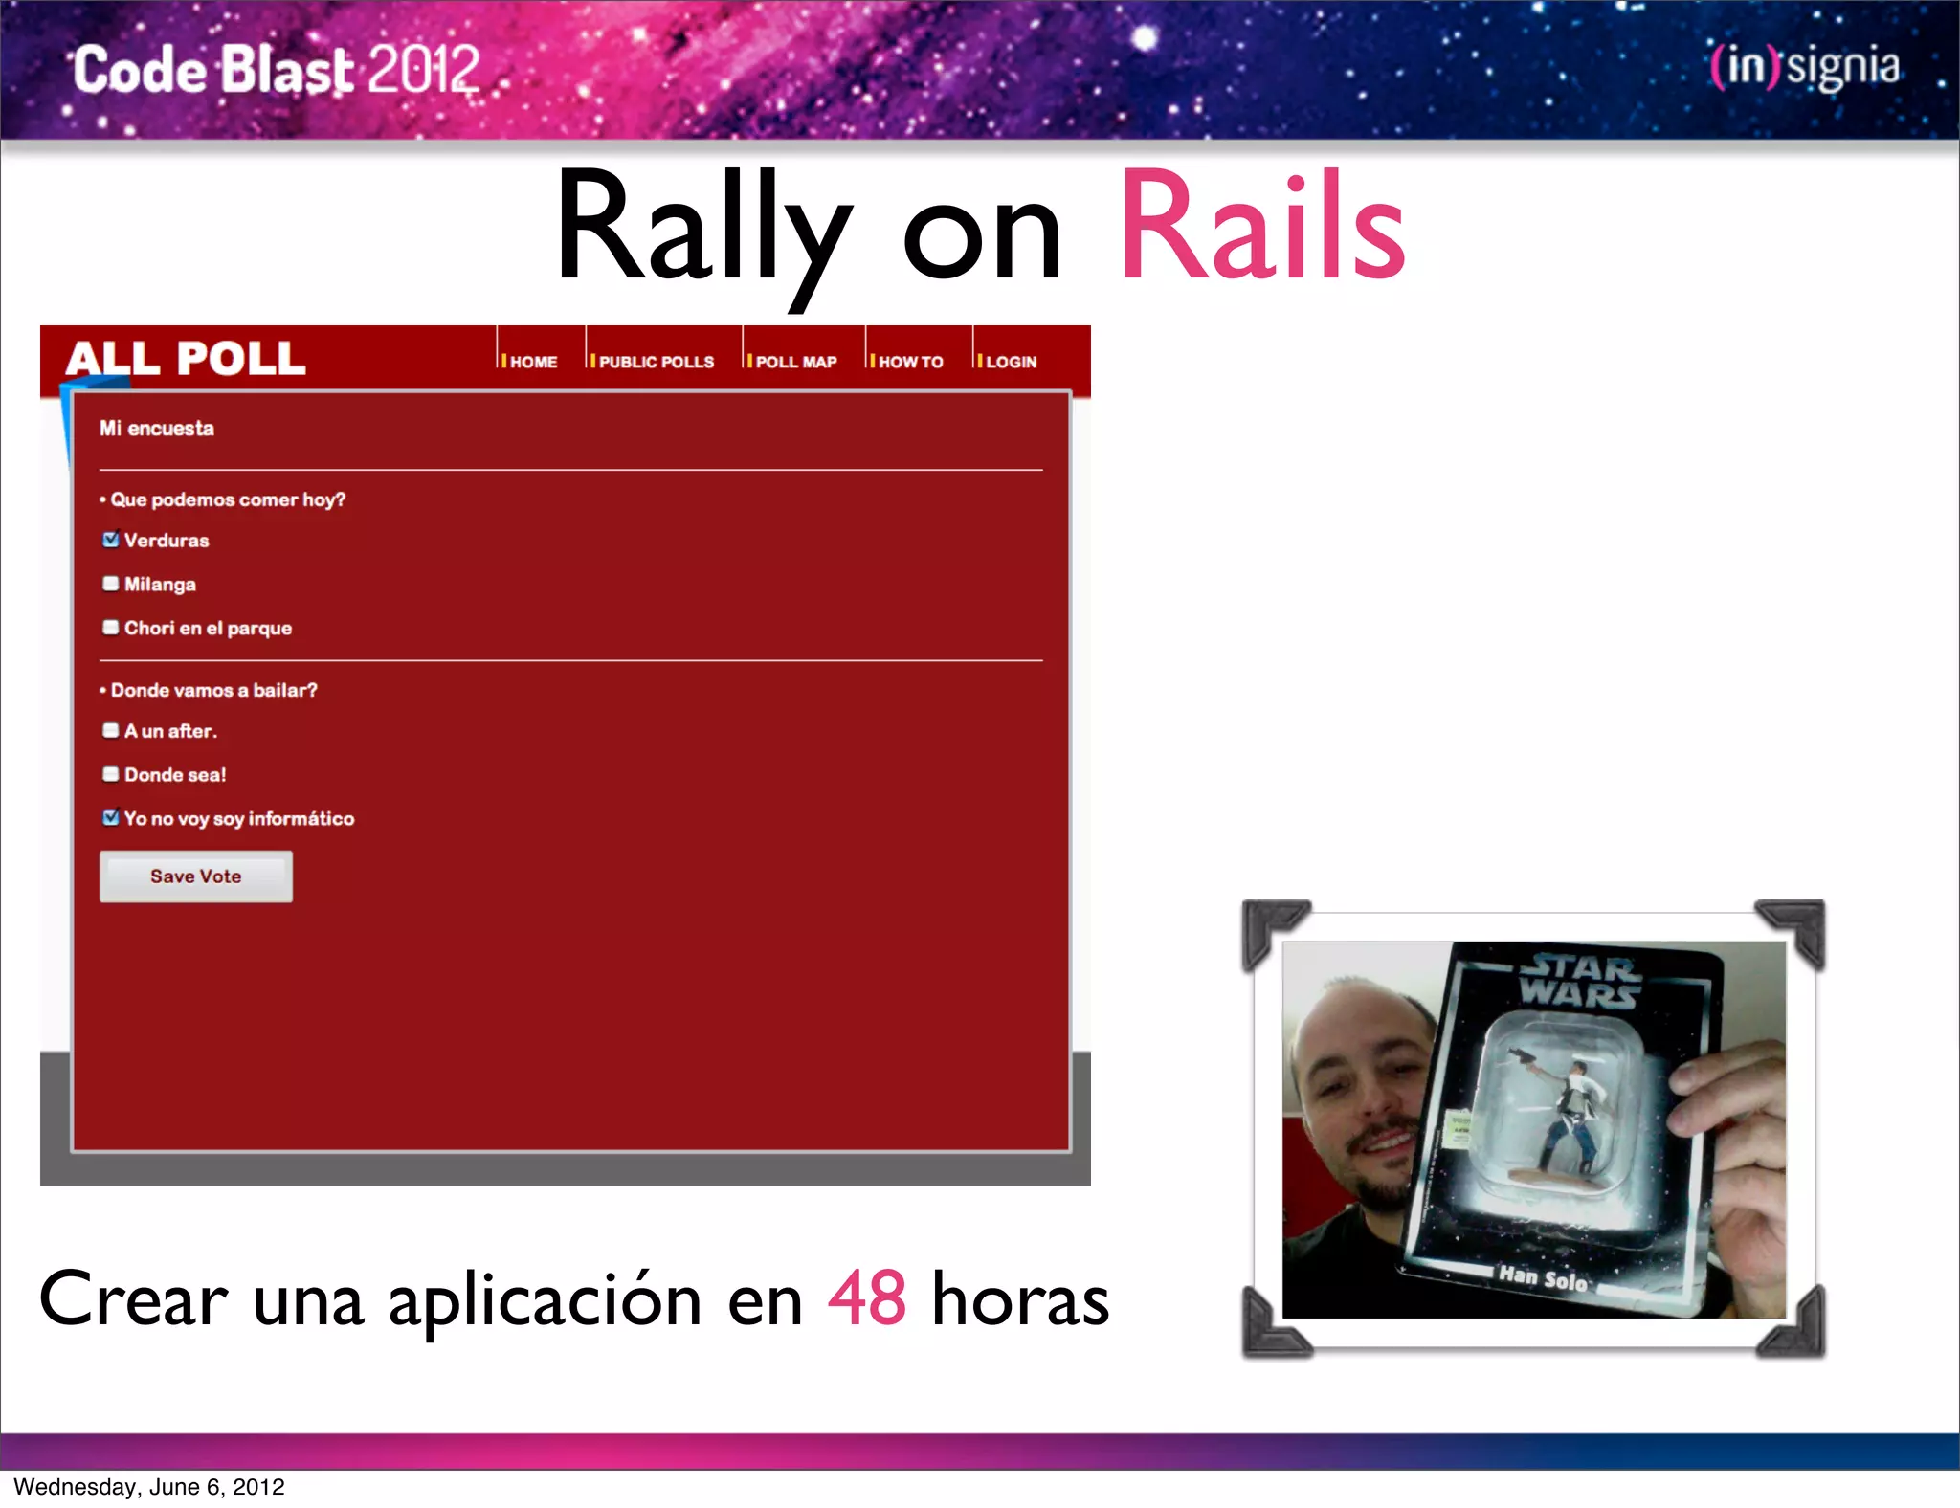Enable the A un after. checkbox
Screen dimensions: 1960x1508
pos(111,730)
